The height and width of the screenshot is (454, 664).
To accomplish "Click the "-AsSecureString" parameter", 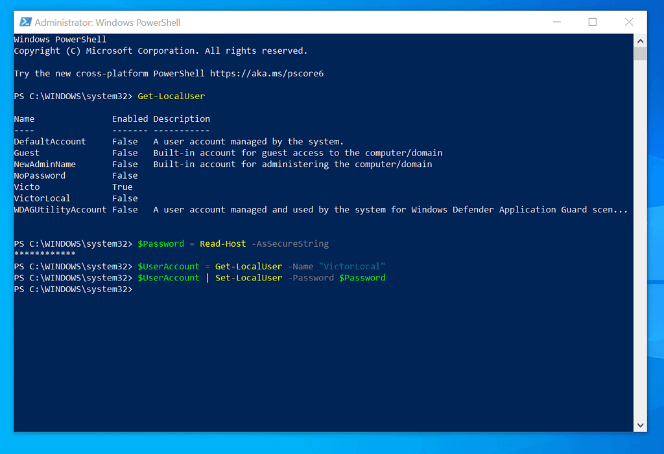I will 290,244.
